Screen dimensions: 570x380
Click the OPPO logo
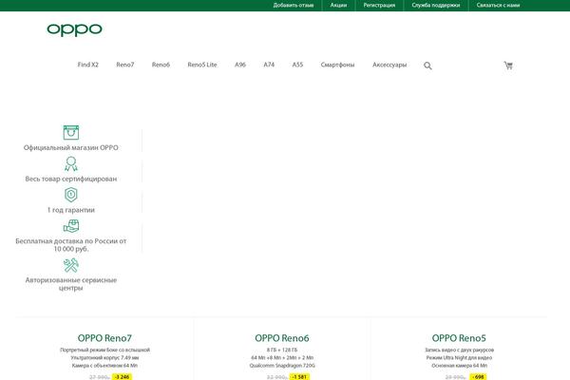coord(74,29)
